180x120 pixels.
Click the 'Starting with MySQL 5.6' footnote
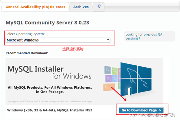click(50, 101)
